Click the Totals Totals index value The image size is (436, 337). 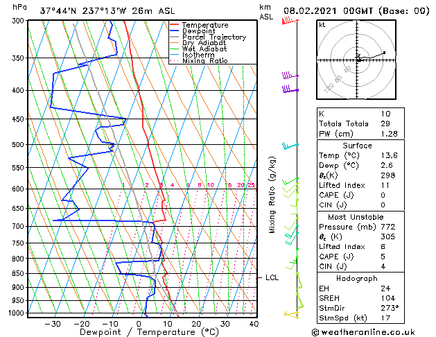tap(385, 123)
